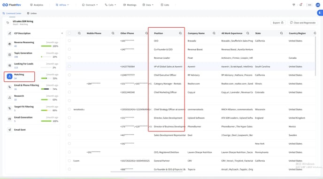Switch to the Command Center tab
The width and height of the screenshot is (323, 179).
[x=12, y=13]
